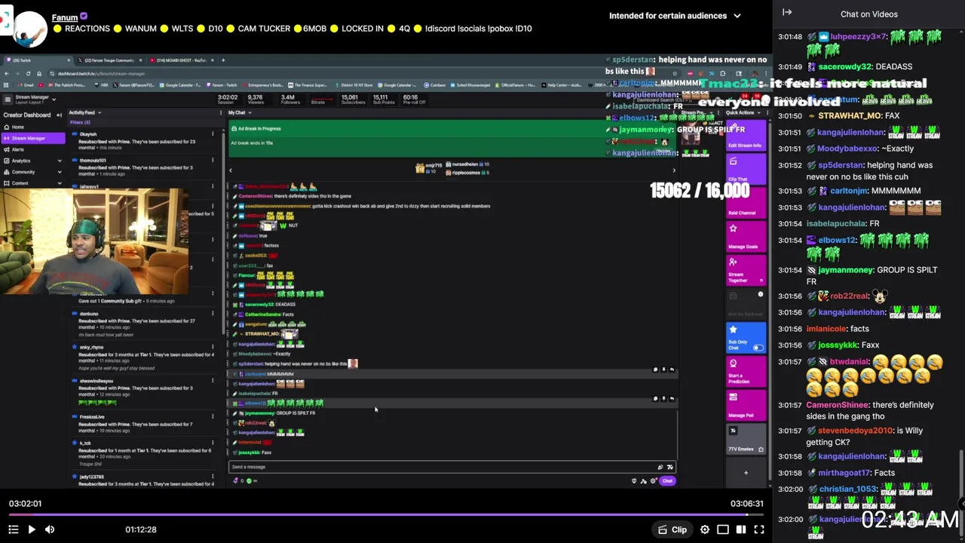The image size is (965, 543).
Task: Switch to the Twitch browser tab in video
Action: point(38,60)
